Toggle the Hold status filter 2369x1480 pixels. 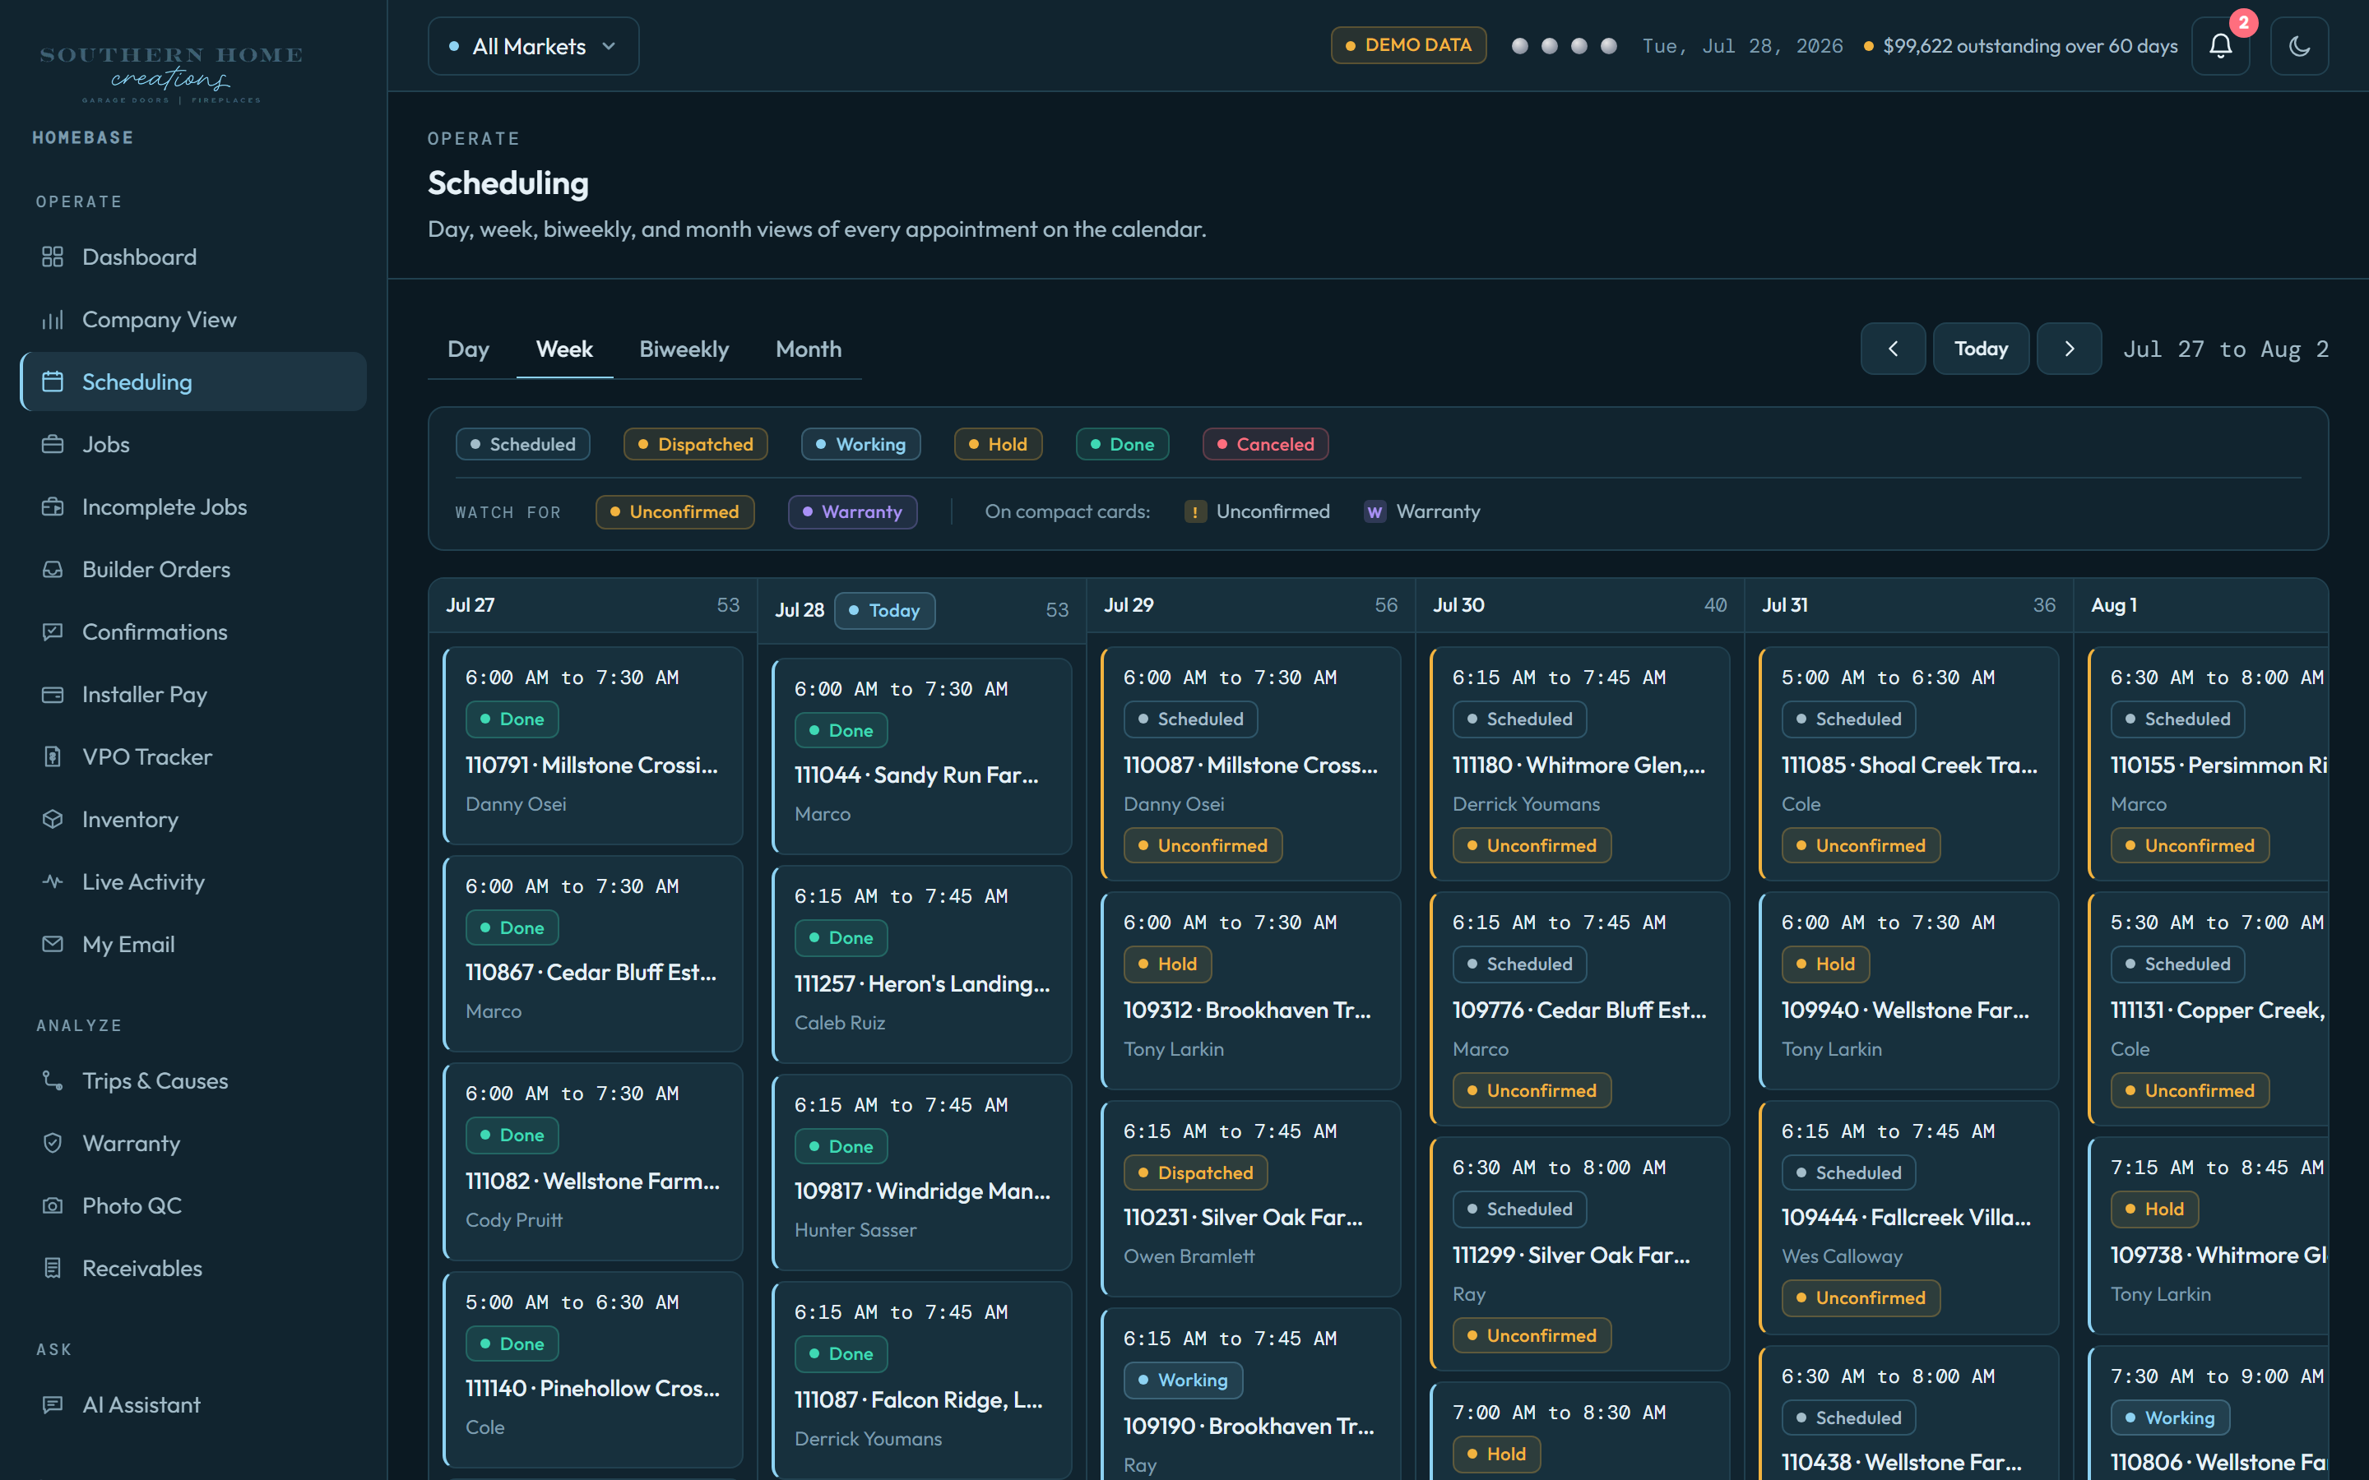point(999,444)
